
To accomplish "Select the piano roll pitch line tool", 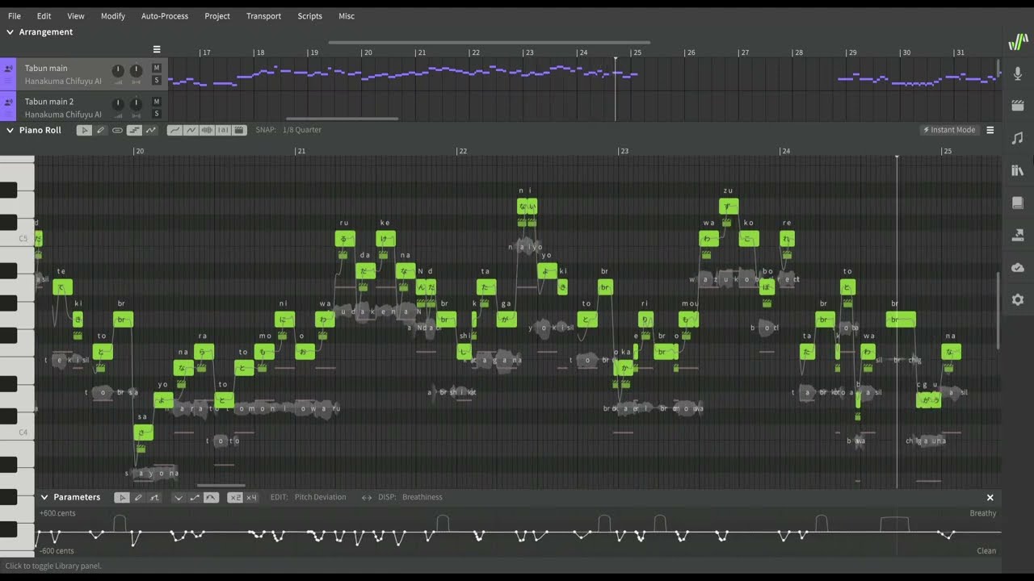I will [151, 130].
